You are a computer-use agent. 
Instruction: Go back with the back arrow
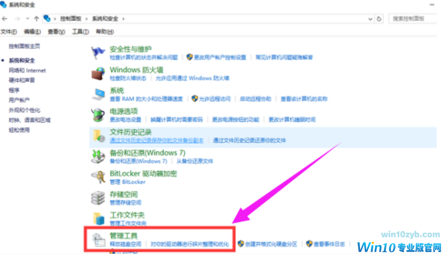4,19
